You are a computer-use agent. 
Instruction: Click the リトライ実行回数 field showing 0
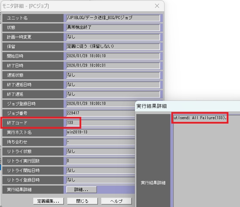pyautogui.click(x=100, y=161)
